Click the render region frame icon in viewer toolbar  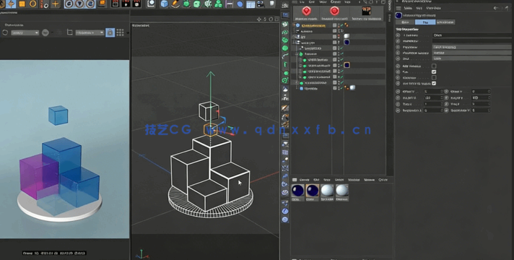69,32
